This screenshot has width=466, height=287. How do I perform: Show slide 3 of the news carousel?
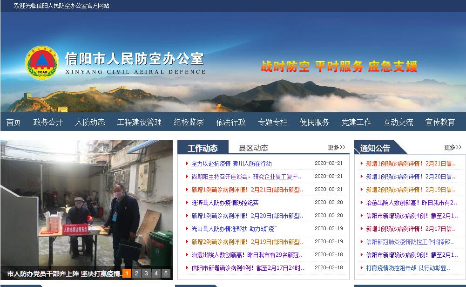coord(146,273)
